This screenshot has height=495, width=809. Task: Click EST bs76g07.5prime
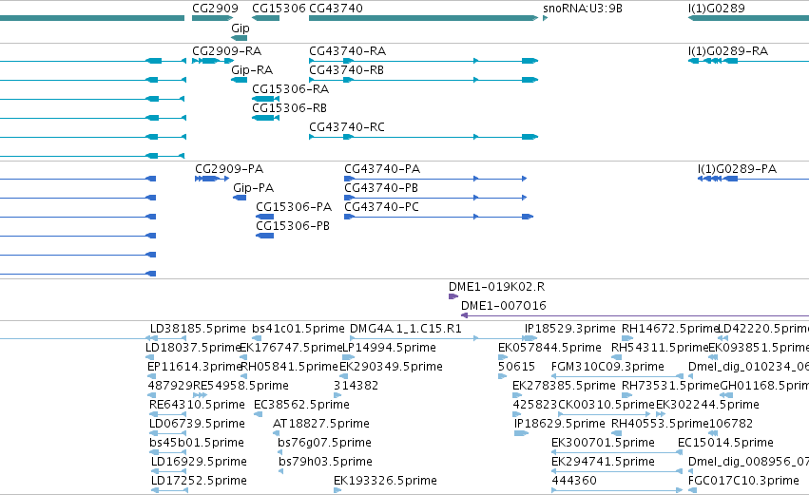tap(324, 444)
